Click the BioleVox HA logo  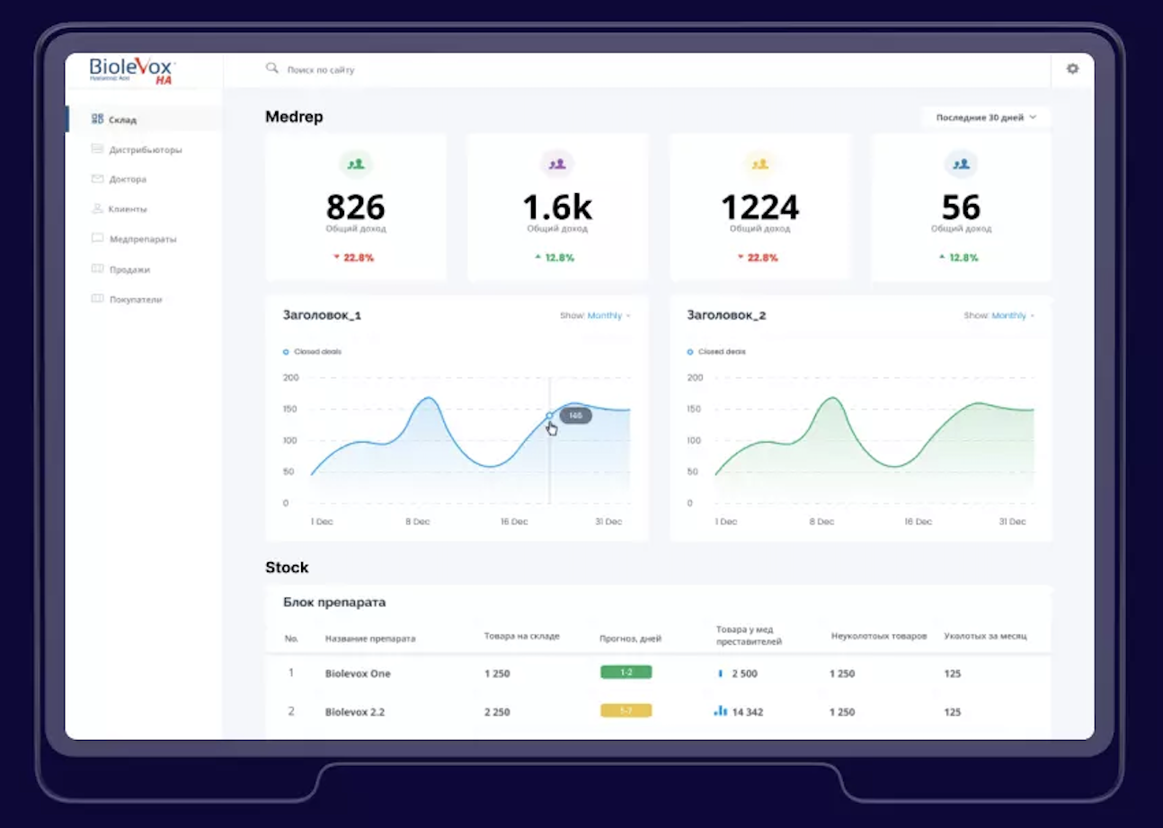tap(133, 71)
